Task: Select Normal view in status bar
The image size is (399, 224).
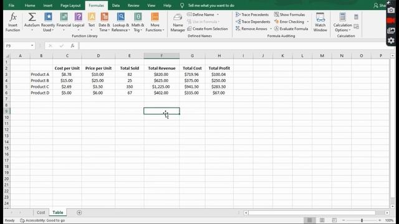Action: click(309, 220)
